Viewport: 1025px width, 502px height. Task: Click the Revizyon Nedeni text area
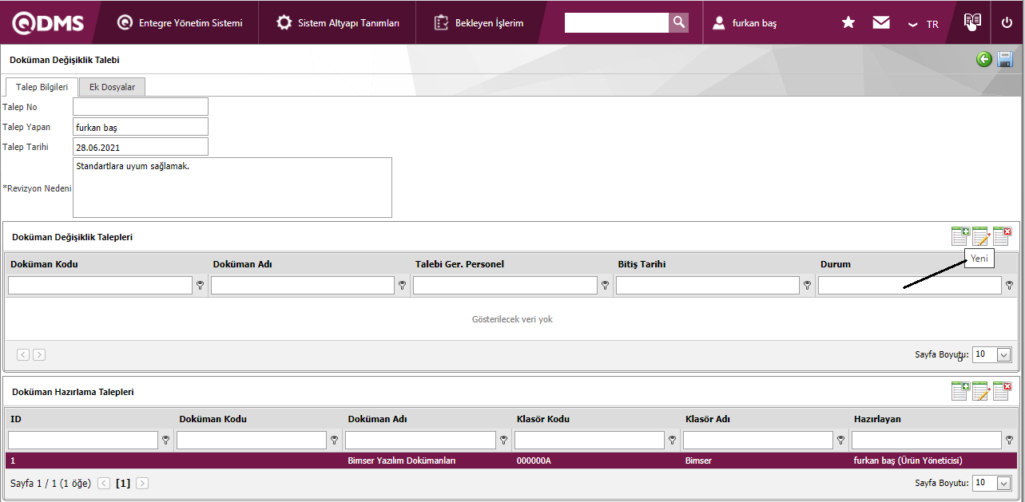click(232, 188)
